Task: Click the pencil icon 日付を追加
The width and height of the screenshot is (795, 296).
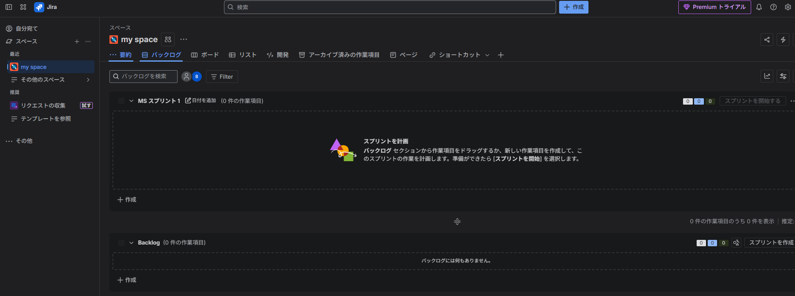Action: (201, 101)
